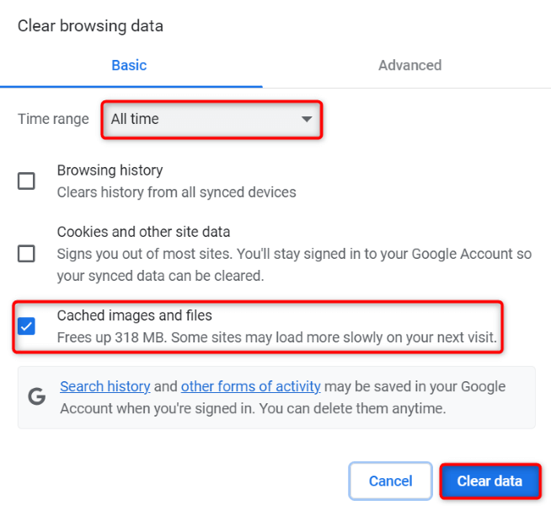551x506 pixels.
Task: Click the Time range label
Action: (53, 119)
